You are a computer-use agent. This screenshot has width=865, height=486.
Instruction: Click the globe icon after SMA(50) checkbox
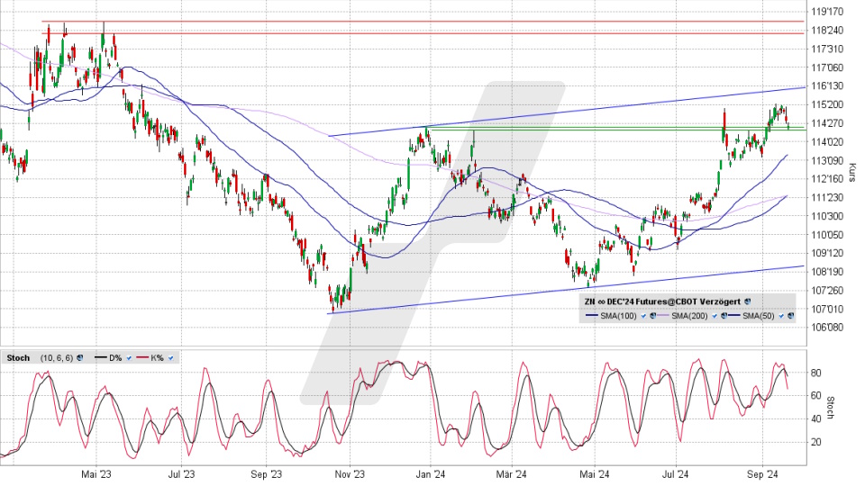tap(790, 316)
